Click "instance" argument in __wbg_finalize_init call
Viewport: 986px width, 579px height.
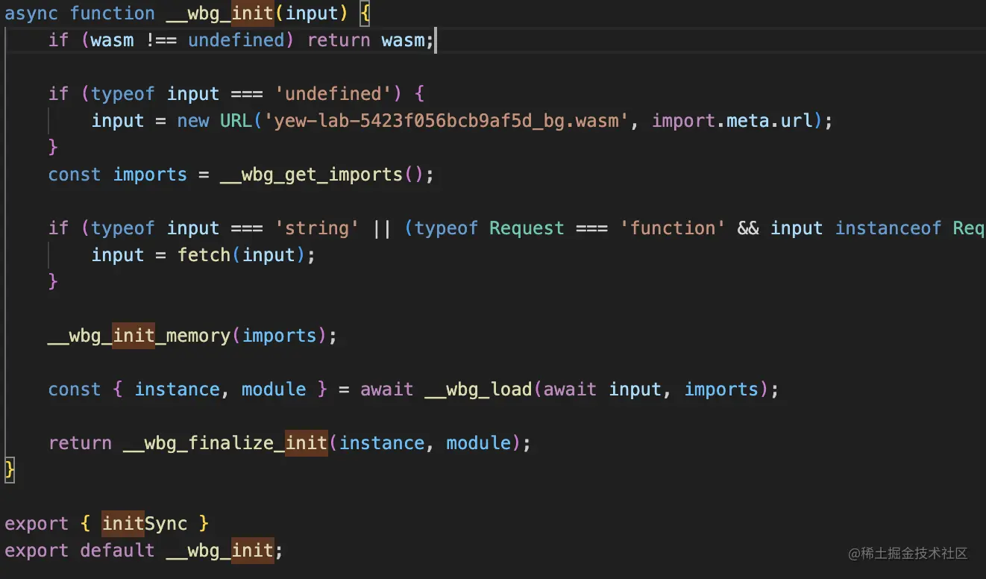point(382,443)
